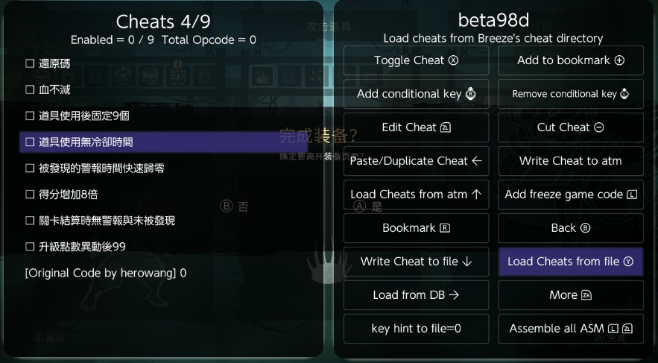
Task: Click Original Code by herowang entry
Action: pos(106,273)
